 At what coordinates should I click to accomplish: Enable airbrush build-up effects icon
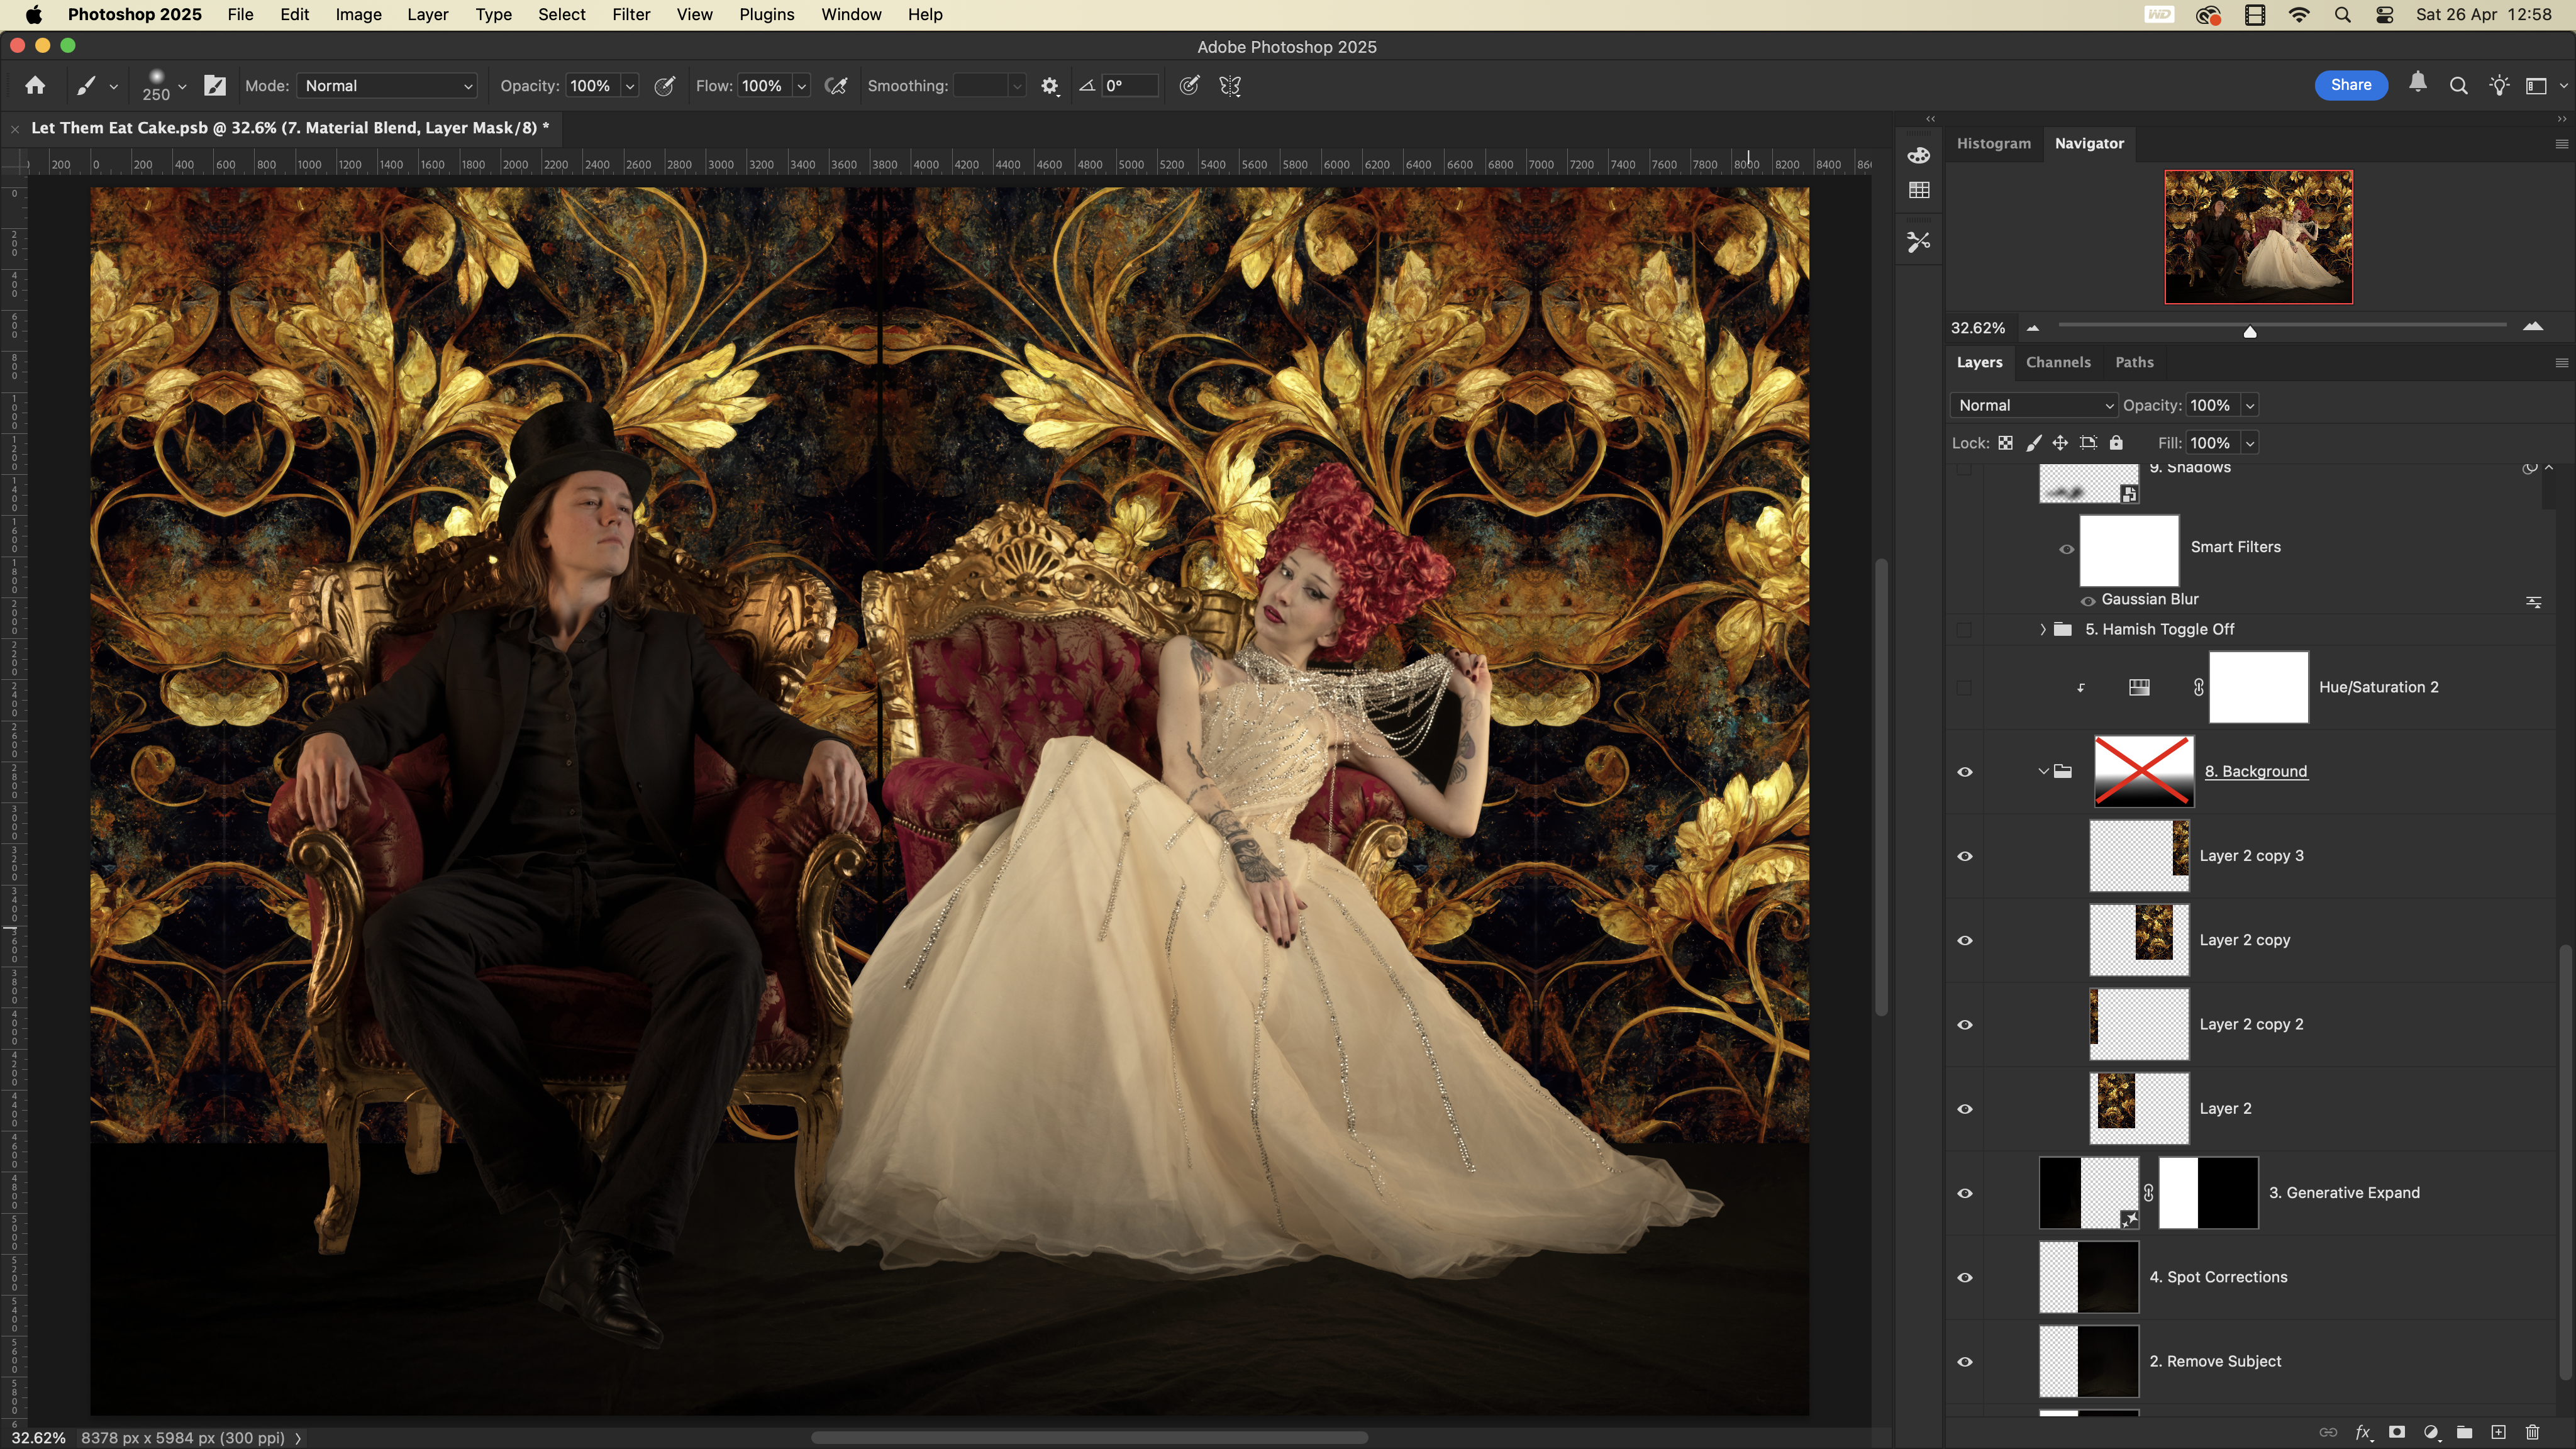(836, 86)
